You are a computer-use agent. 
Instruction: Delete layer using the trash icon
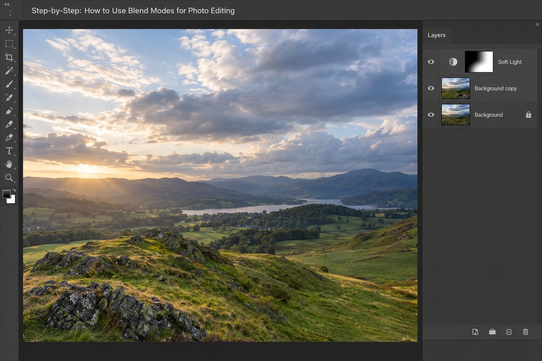[x=525, y=332]
